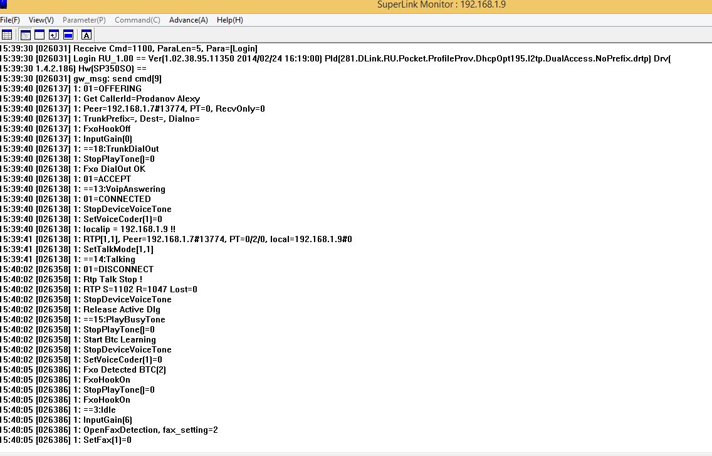The width and height of the screenshot is (712, 456).
Task: Select log line 'Start Btc Learning'
Action: (78, 339)
